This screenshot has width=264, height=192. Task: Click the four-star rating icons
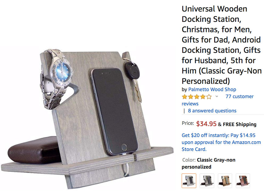click(x=197, y=97)
